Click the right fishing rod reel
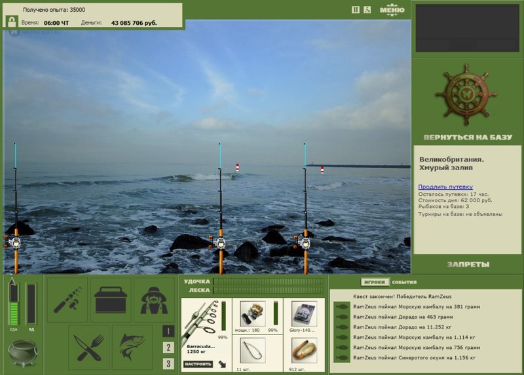 (x=303, y=243)
